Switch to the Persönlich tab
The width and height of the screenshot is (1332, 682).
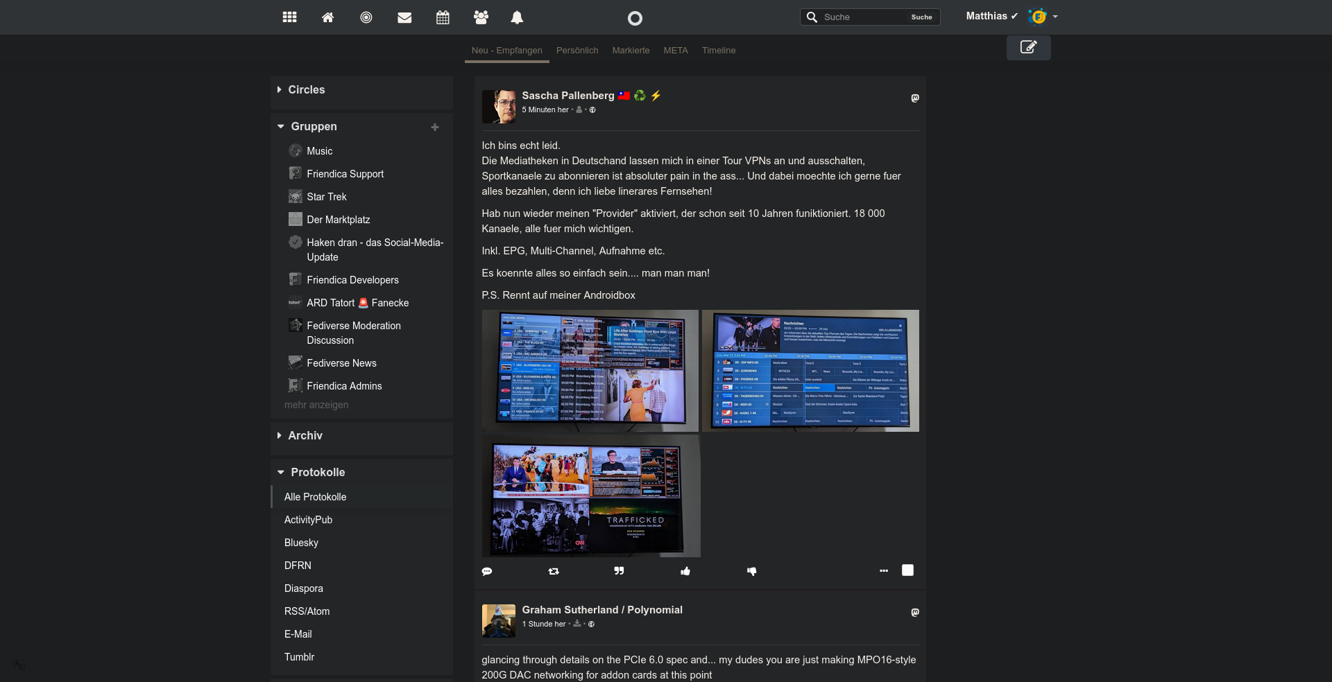pyautogui.click(x=577, y=51)
